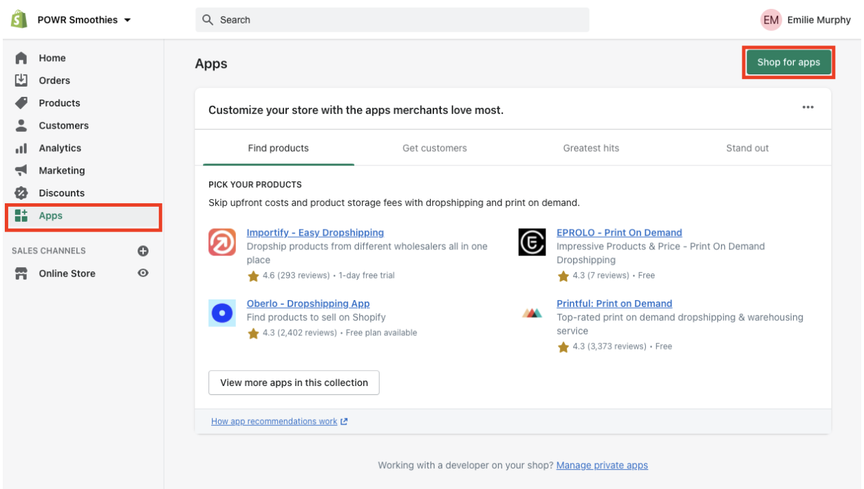Open How app recommendations work link
864x489 pixels.
coord(274,422)
